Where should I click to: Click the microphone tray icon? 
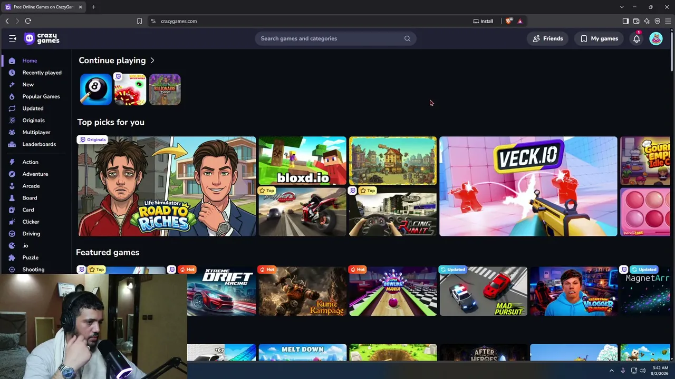click(623, 371)
